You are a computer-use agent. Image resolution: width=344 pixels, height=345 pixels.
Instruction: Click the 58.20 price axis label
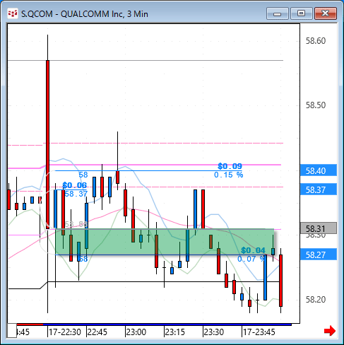pos(316,300)
